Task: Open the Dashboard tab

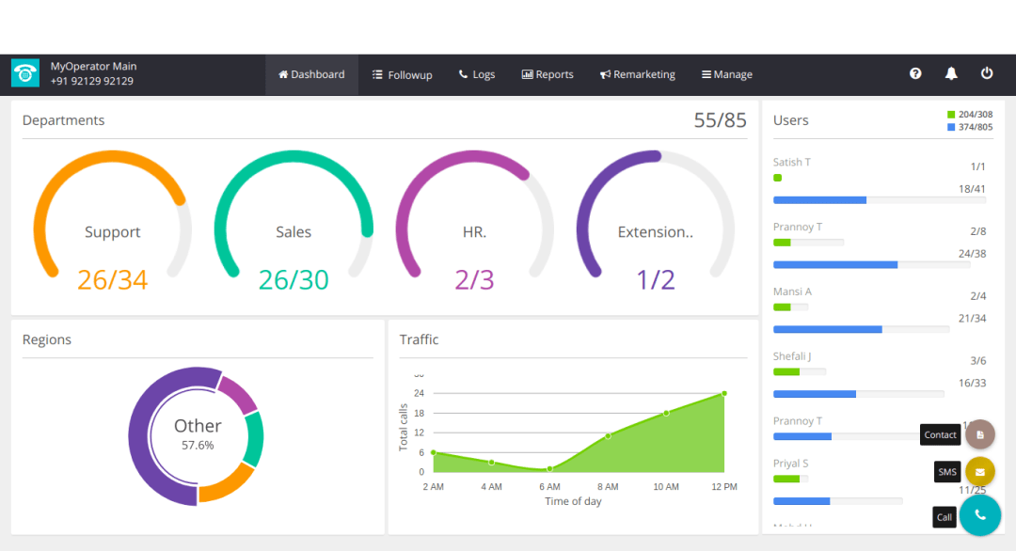Action: [x=311, y=74]
